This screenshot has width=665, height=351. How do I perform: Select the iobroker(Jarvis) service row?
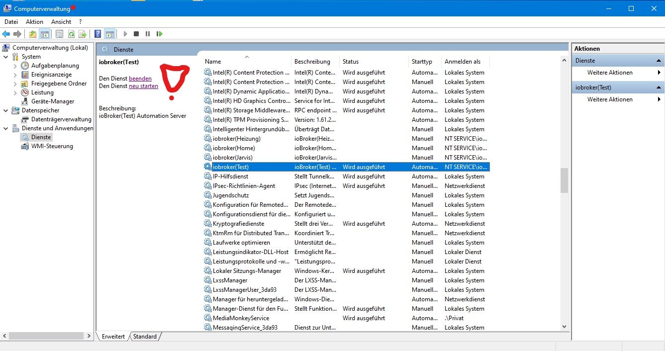(347, 158)
